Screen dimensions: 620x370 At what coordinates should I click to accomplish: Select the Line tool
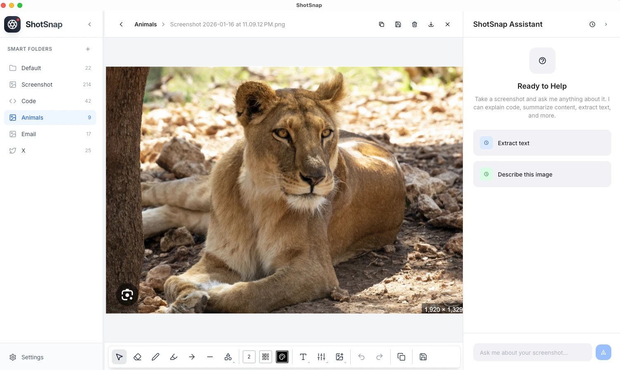[210, 357]
